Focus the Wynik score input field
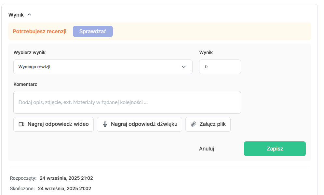 220,67
